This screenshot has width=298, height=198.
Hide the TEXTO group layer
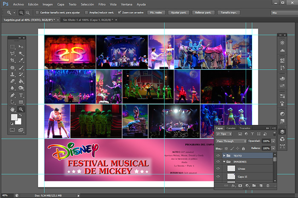(x=218, y=156)
